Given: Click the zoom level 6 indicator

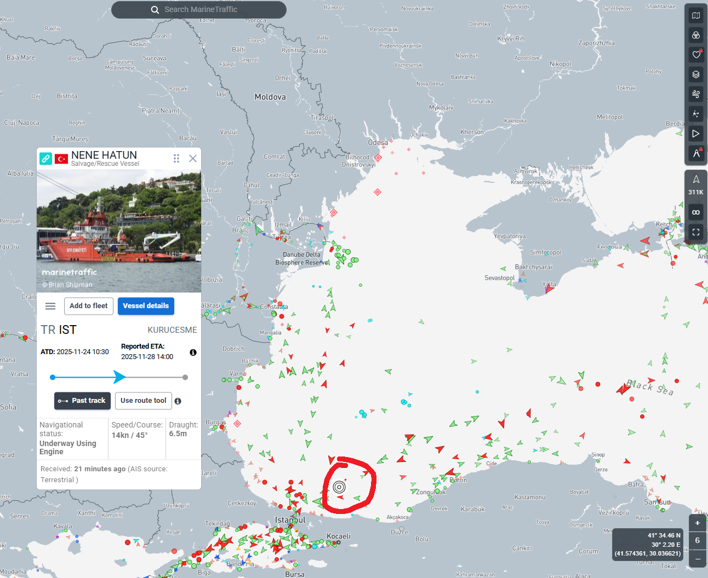Looking at the screenshot, I should pos(698,541).
